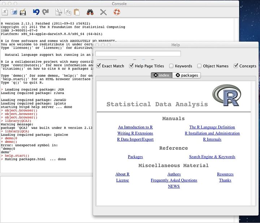Click the 'Miscellaneous Material' heading
Screen dimensions: 260x223
(173, 165)
